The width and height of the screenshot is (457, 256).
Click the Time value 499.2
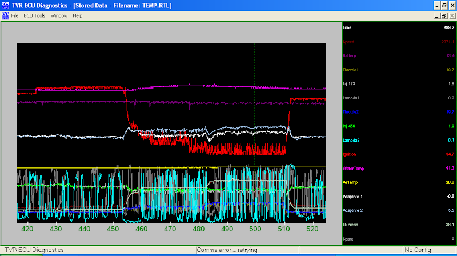coord(449,27)
